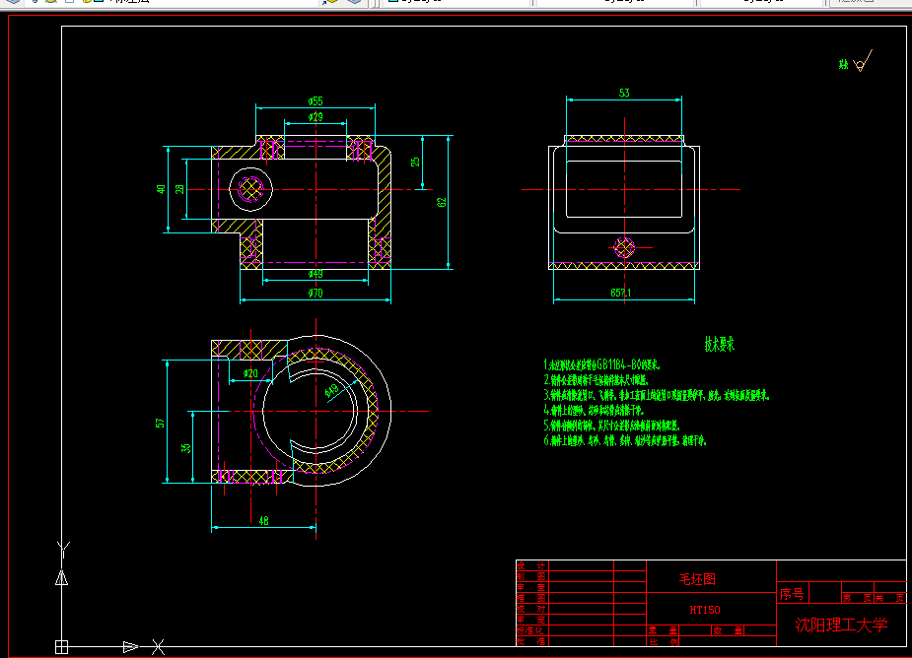
Task: Select the vertical 35 dimension text
Action: pyautogui.click(x=185, y=448)
